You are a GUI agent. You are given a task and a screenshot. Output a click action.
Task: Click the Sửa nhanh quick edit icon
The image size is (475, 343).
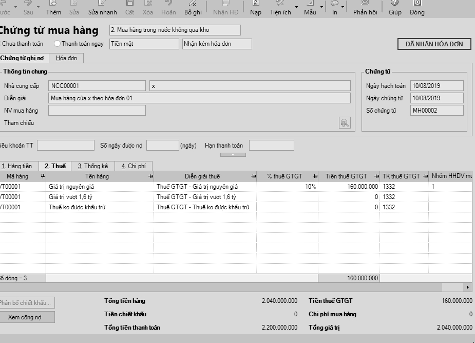tap(102, 4)
